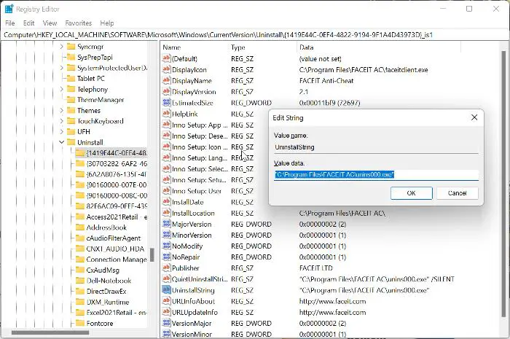
Task: Click the HelpLink value string icon
Action: 166,114
